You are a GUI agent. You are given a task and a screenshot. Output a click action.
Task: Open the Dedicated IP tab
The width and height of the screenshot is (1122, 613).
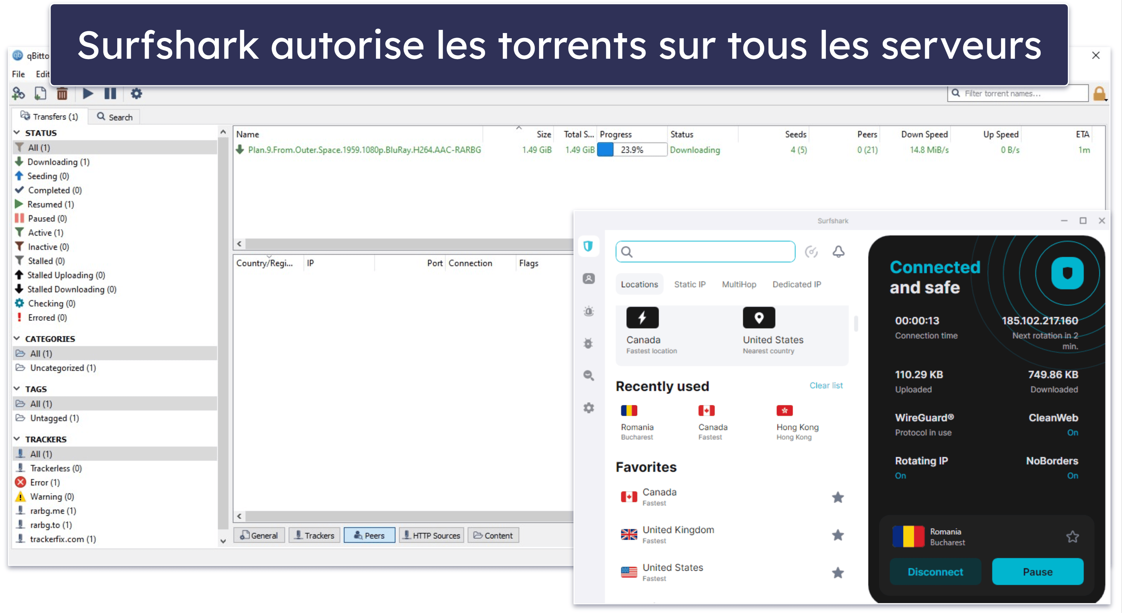pyautogui.click(x=797, y=284)
